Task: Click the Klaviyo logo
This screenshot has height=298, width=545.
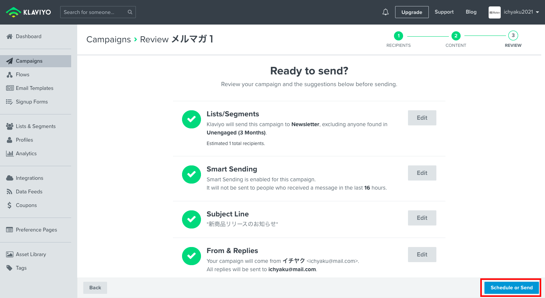Action: (28, 12)
